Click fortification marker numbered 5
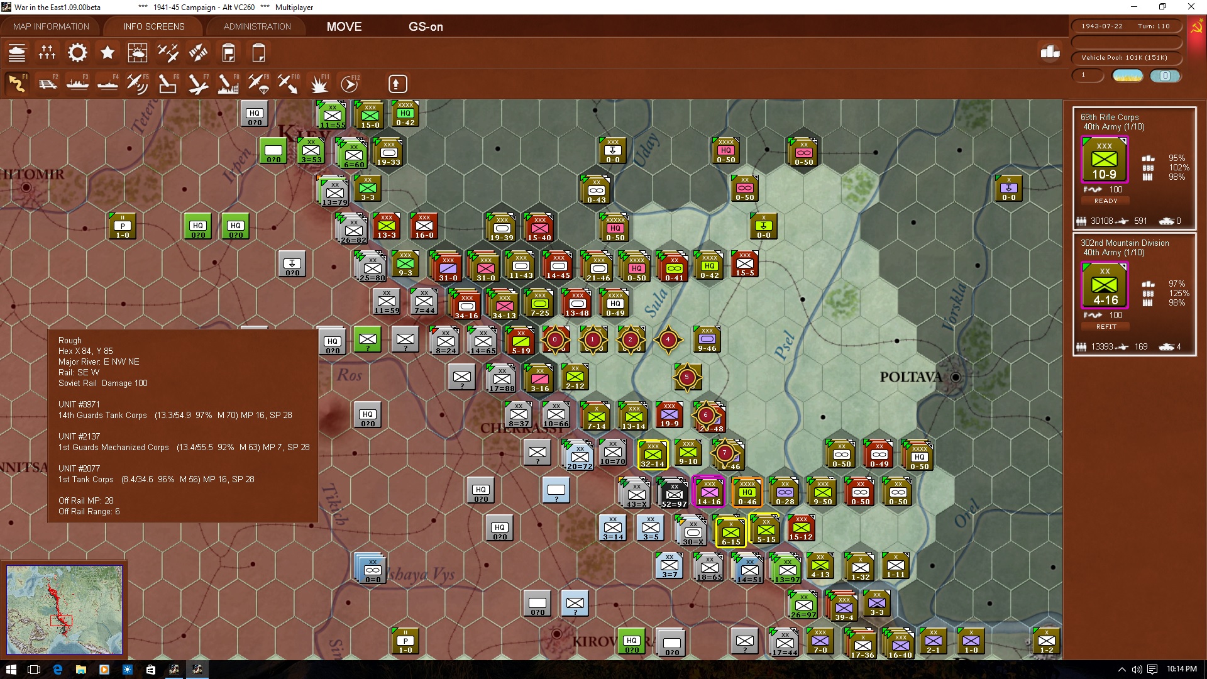1207x679 pixels. click(686, 377)
